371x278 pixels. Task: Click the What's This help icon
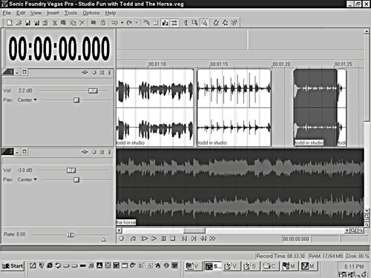tap(234, 23)
